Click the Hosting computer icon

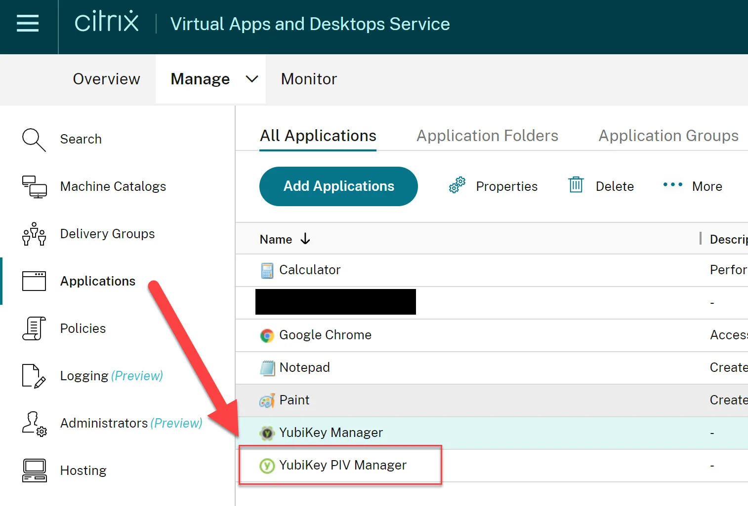click(34, 470)
